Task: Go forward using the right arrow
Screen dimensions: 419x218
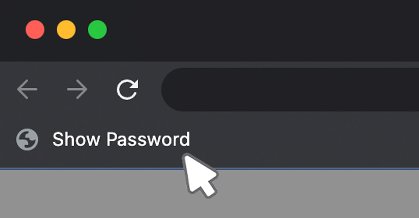Action: (77, 89)
